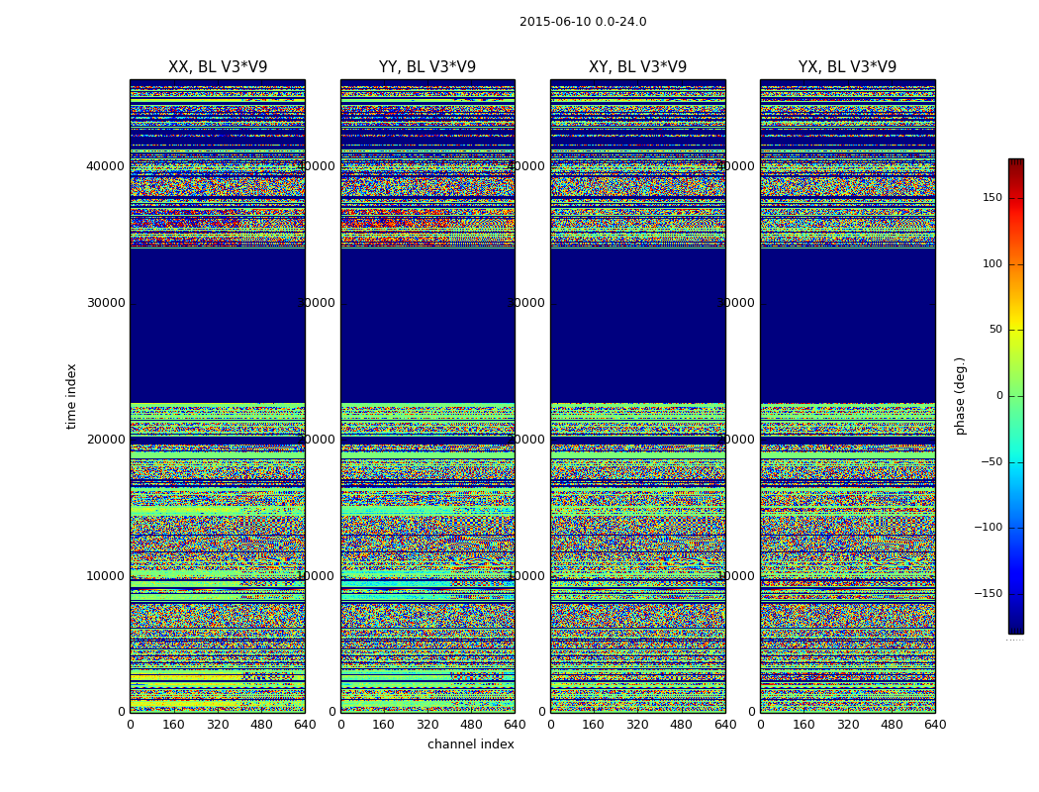Click the −50 tick label on colorbar
1039x792 pixels.
tap(992, 462)
